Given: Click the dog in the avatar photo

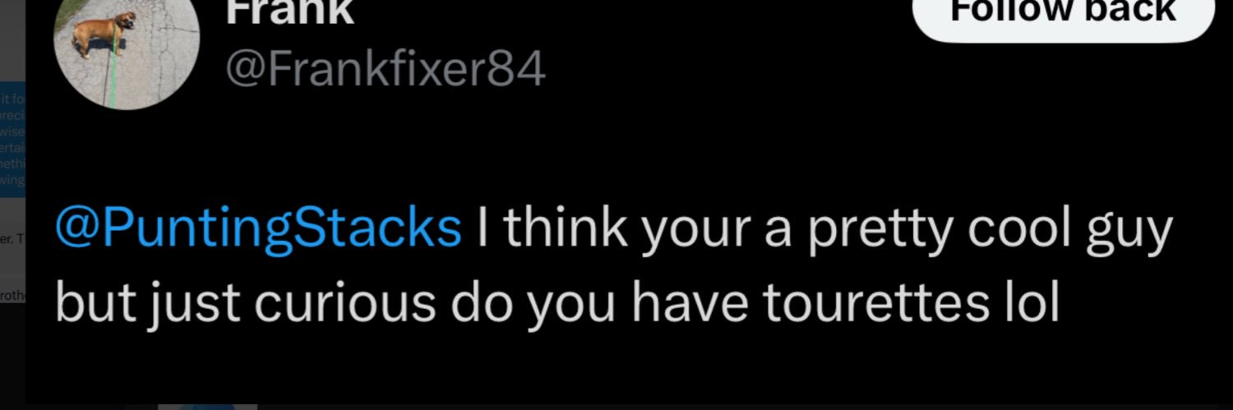Looking at the screenshot, I should tap(102, 35).
